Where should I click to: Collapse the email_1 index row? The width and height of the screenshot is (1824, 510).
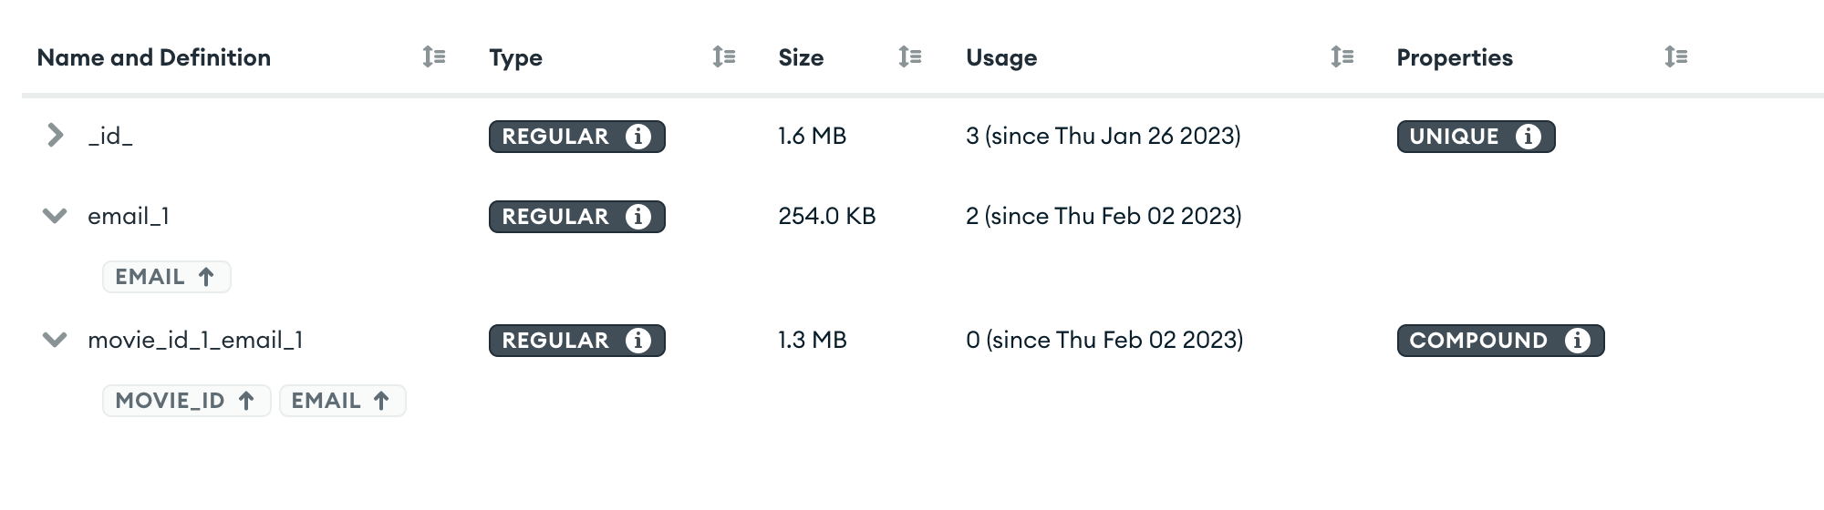(x=55, y=216)
